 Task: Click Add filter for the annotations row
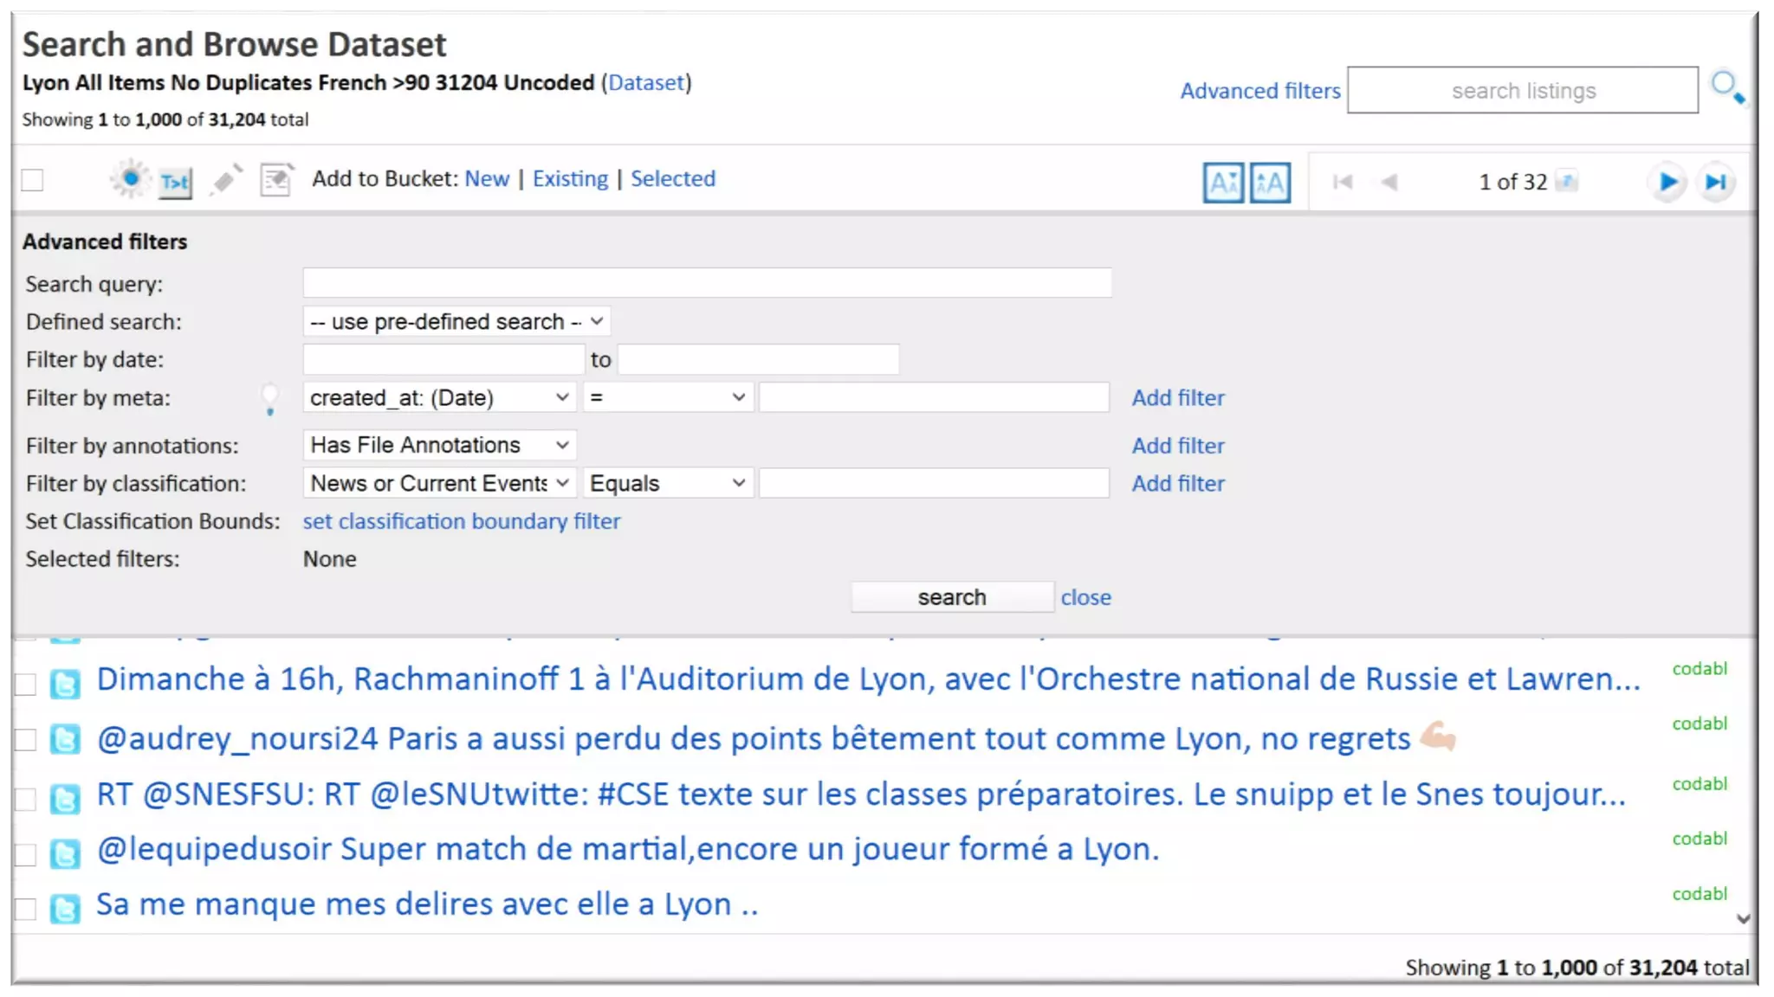[x=1178, y=446]
